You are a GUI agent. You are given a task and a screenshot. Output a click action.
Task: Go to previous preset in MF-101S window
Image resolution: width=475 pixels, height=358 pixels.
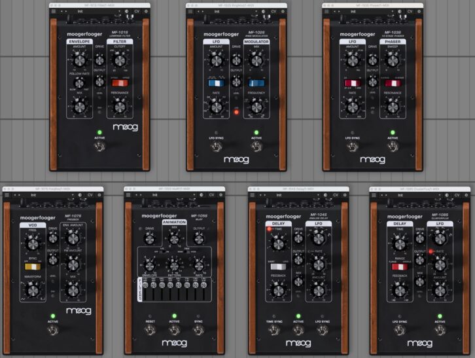click(x=62, y=11)
